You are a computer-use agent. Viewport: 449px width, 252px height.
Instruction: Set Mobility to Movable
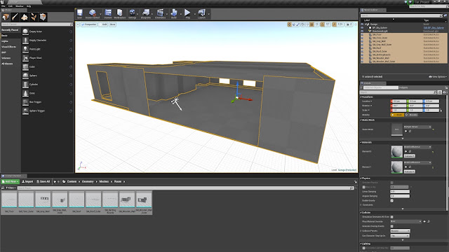[412, 115]
